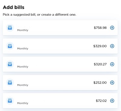Select the $329.00 amount text

[100, 46]
